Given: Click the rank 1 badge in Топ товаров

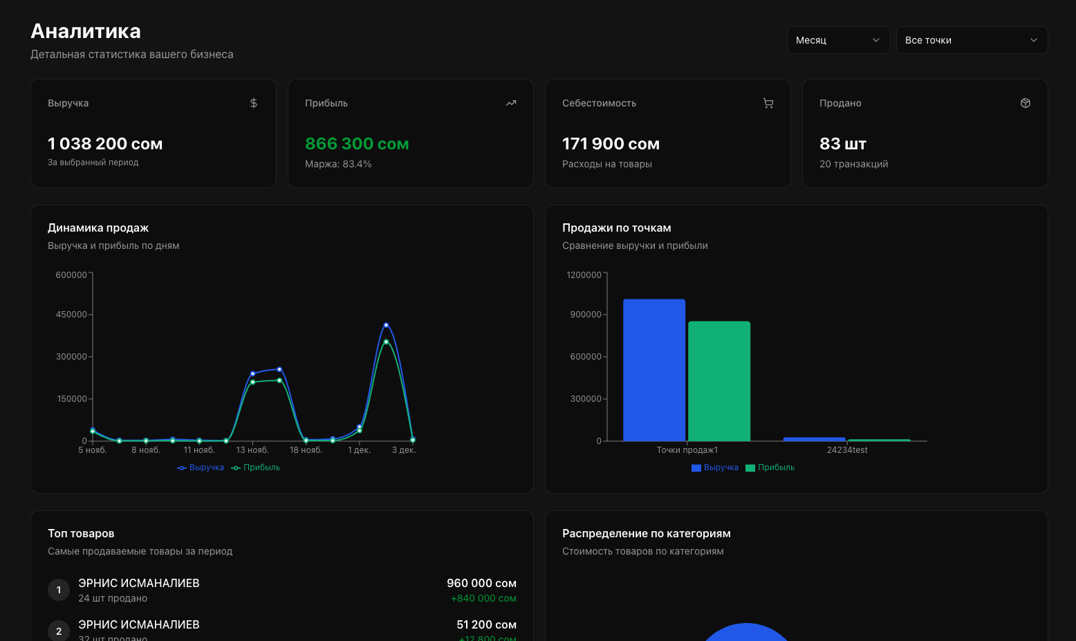Looking at the screenshot, I should [59, 590].
